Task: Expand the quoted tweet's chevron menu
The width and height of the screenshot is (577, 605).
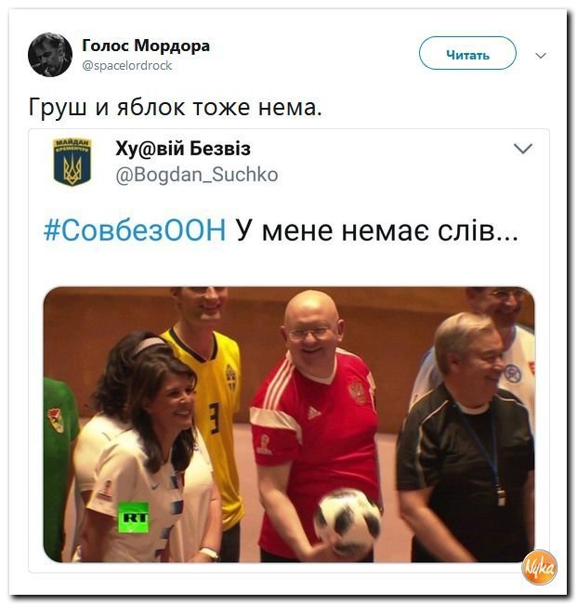Action: [523, 148]
